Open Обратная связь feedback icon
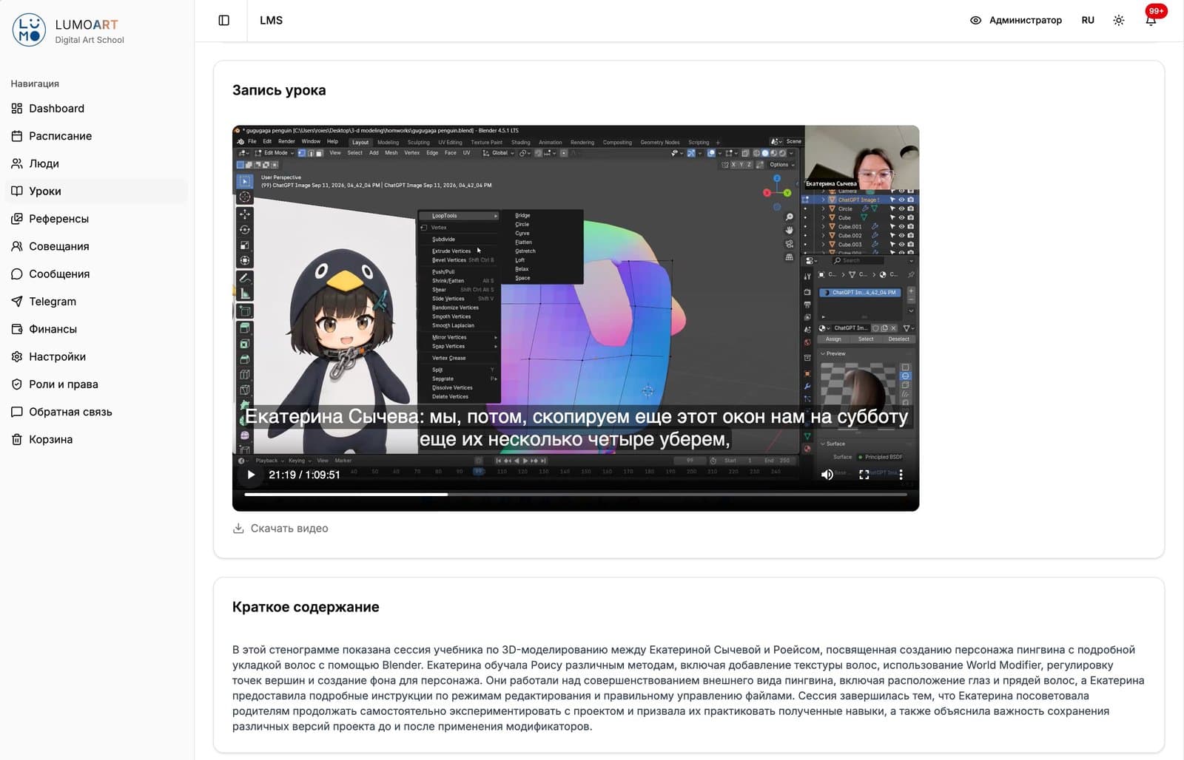This screenshot has height=760, width=1184. [x=17, y=412]
